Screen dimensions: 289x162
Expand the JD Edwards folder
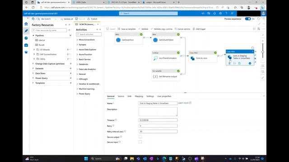click(34, 49)
